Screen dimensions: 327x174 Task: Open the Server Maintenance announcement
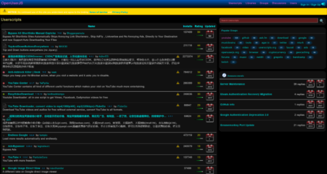[232, 84]
